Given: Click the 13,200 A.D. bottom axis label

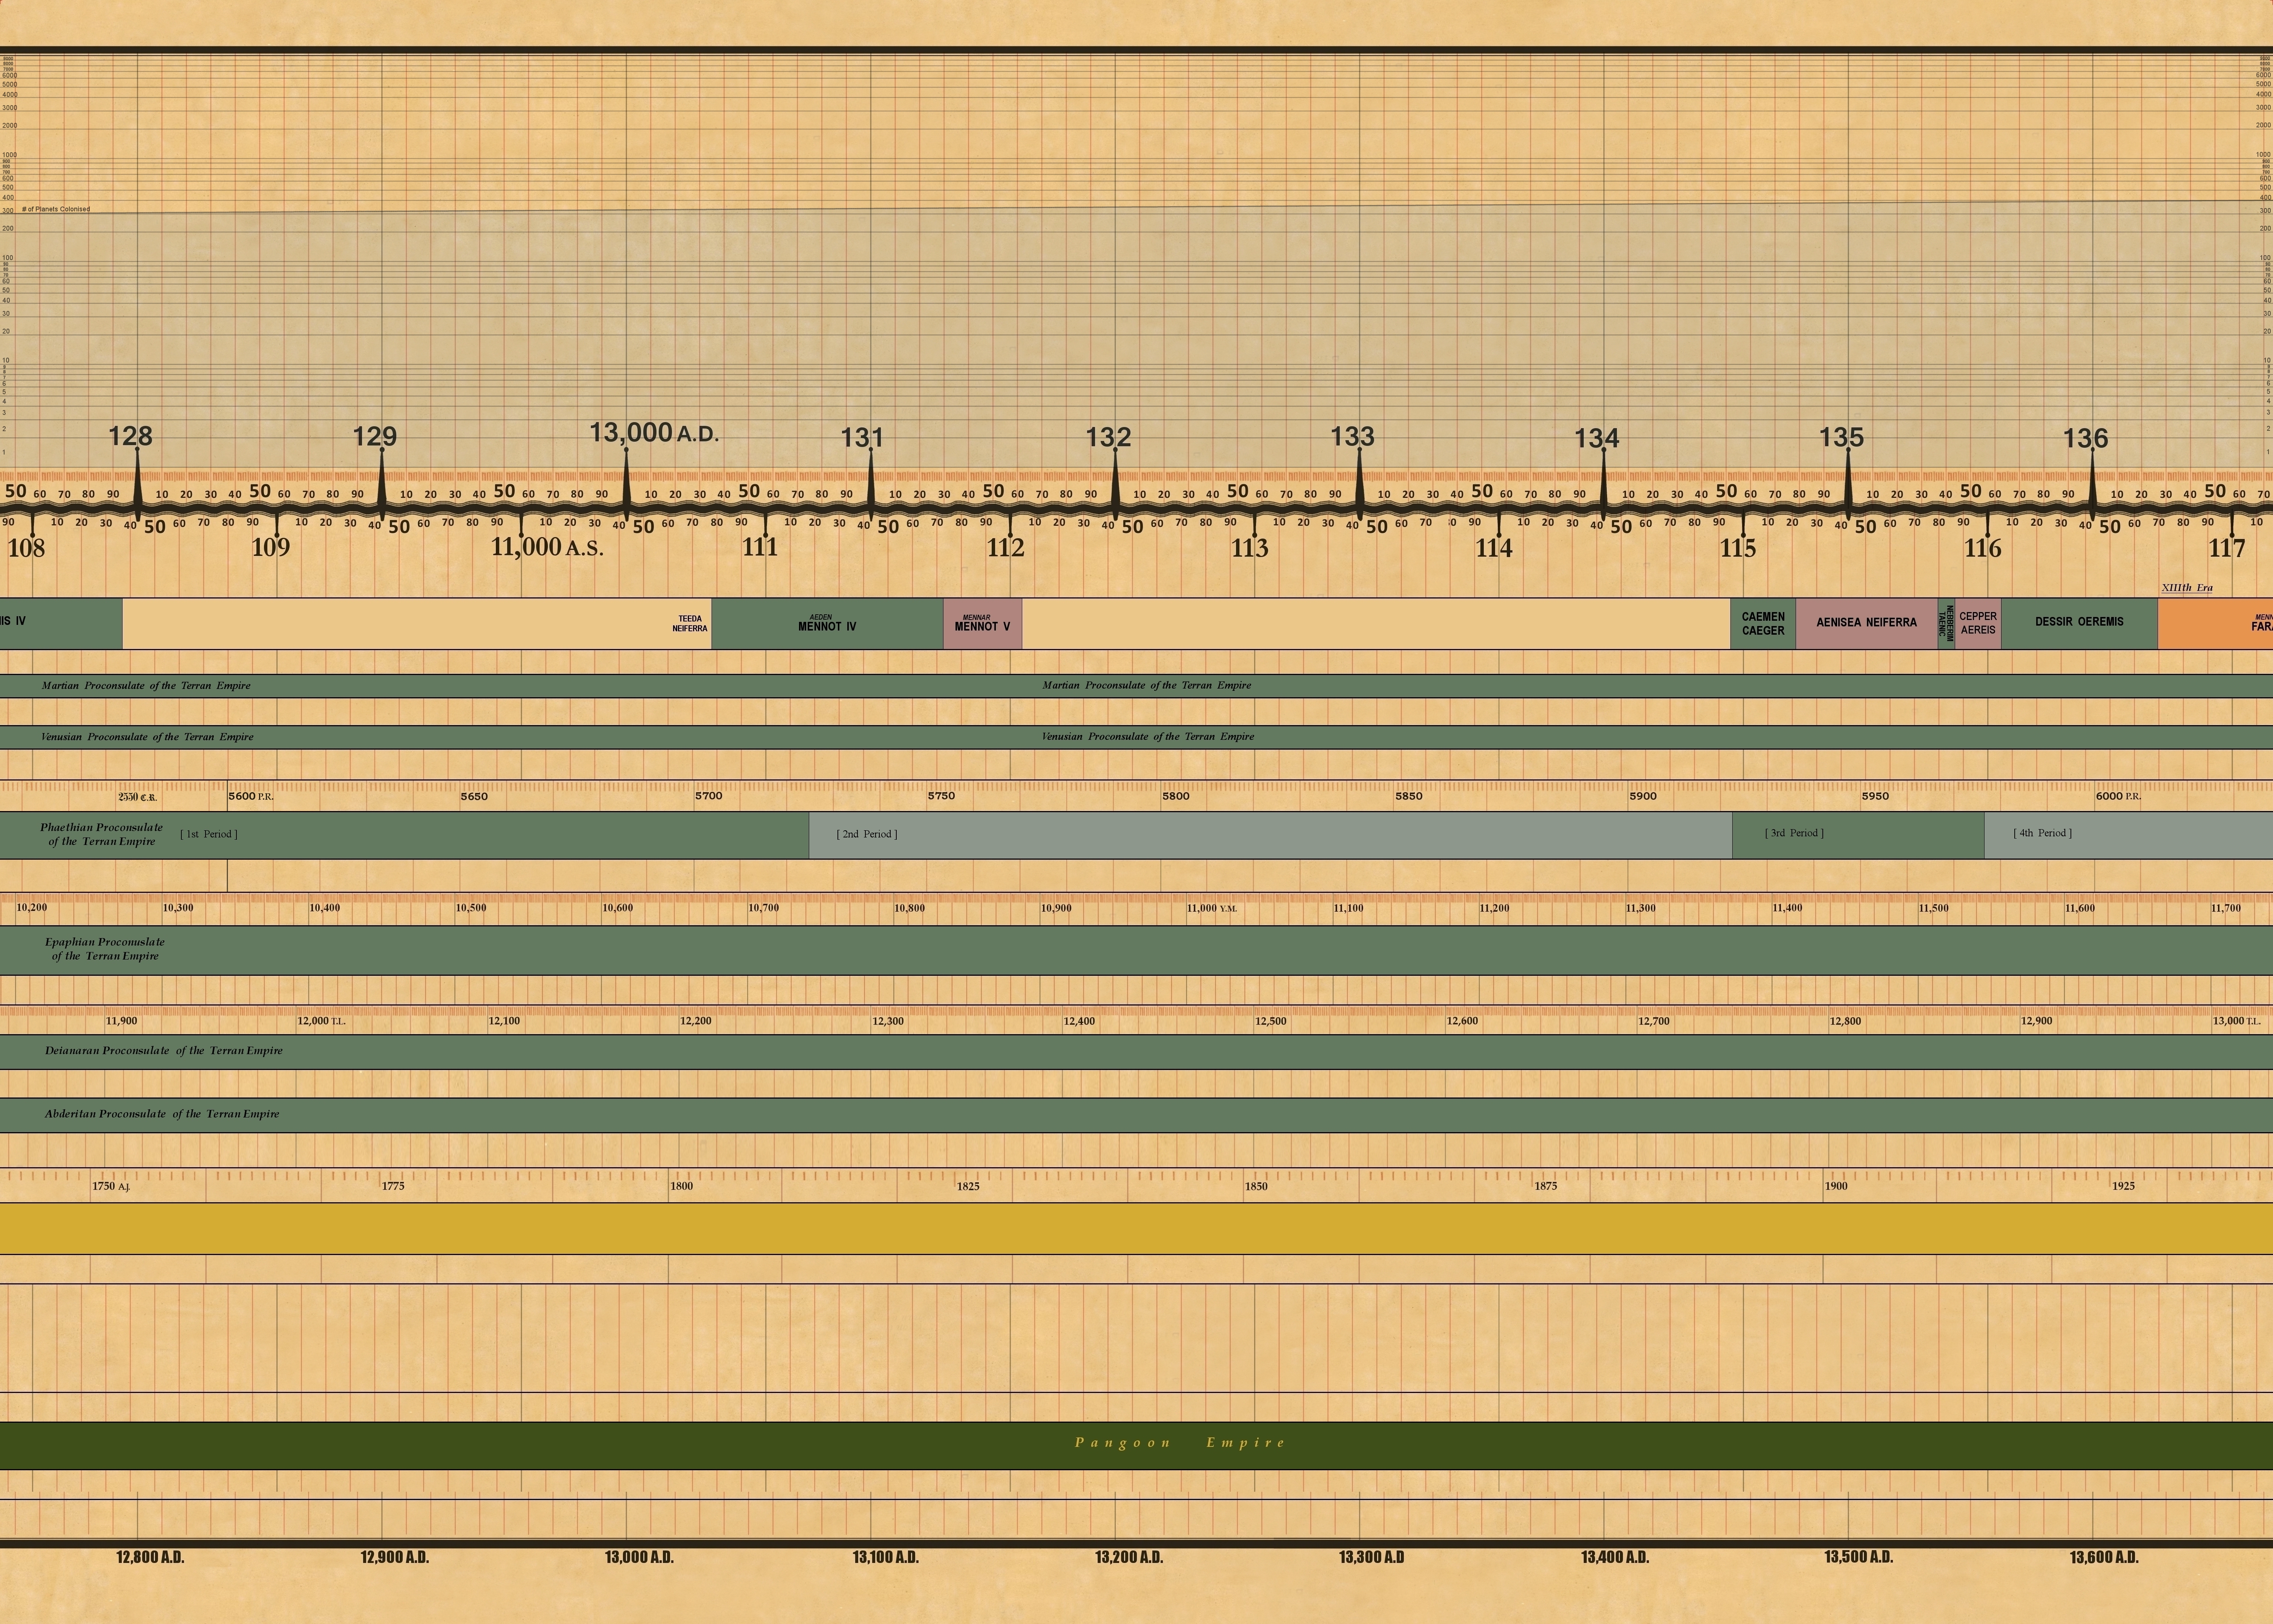Looking at the screenshot, I should (x=1129, y=1557).
